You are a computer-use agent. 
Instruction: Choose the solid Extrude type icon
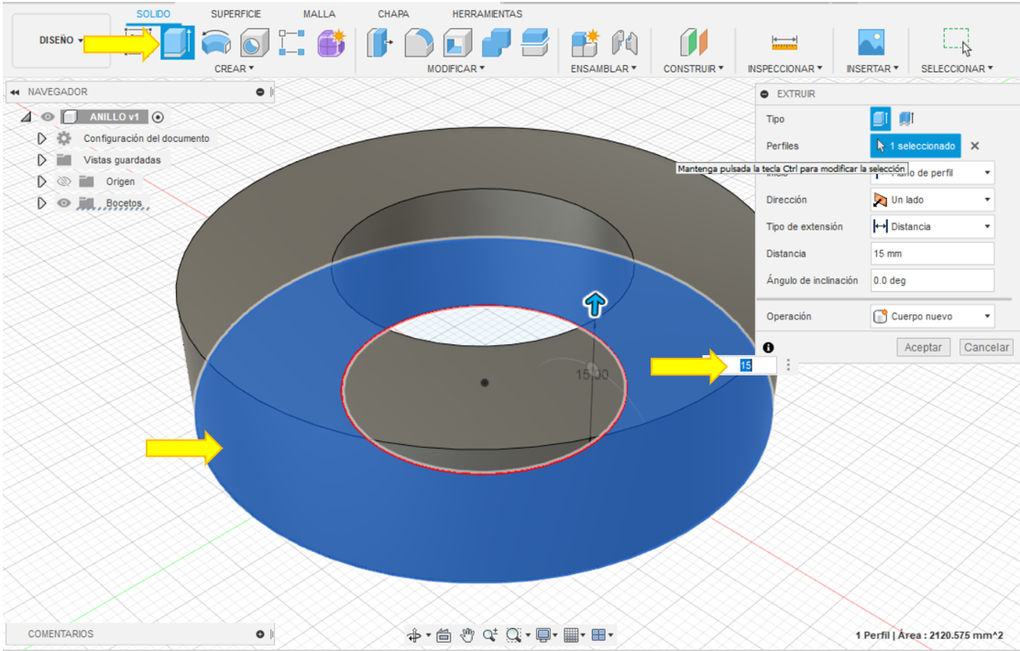coord(880,119)
